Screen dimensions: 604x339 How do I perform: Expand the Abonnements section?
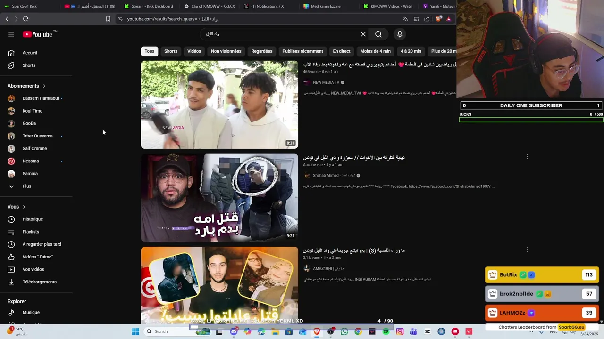(x=26, y=86)
